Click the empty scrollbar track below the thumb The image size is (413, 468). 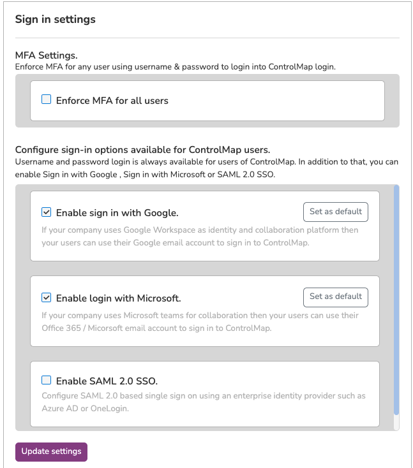point(396,423)
